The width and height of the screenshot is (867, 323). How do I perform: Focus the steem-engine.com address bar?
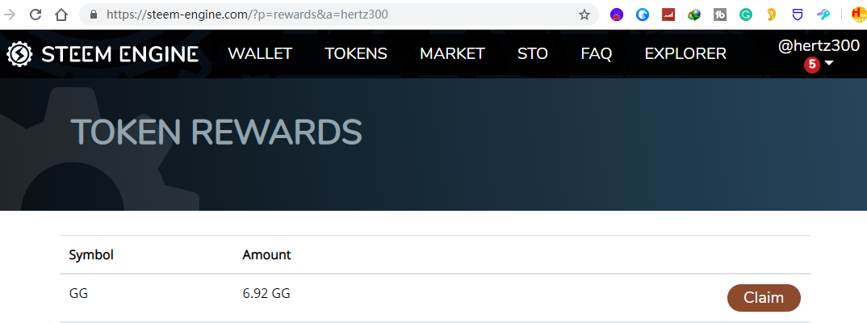338,15
